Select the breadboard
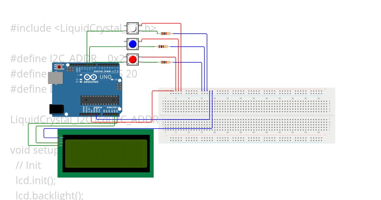 pyautogui.click(x=247, y=116)
